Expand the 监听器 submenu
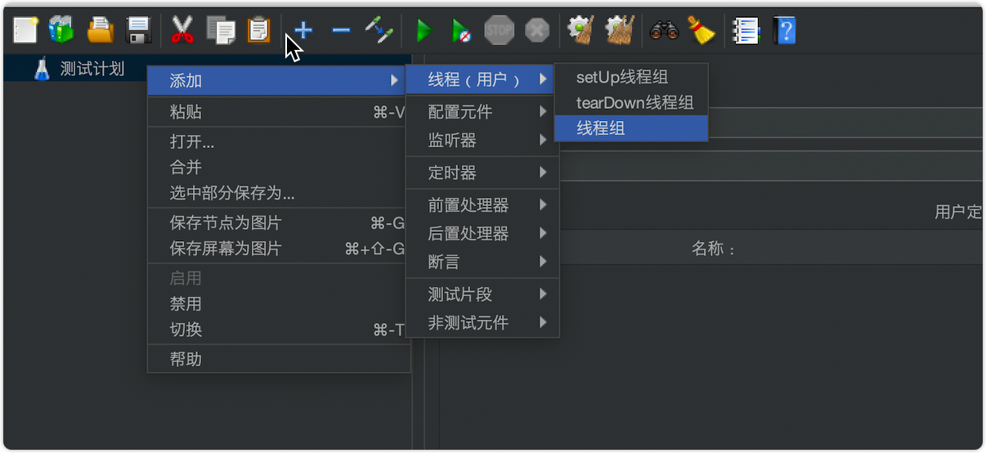The image size is (986, 453). pos(482,140)
